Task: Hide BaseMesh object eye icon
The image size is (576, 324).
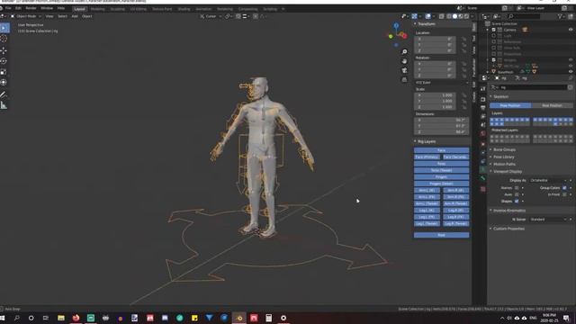Action: [x=571, y=72]
